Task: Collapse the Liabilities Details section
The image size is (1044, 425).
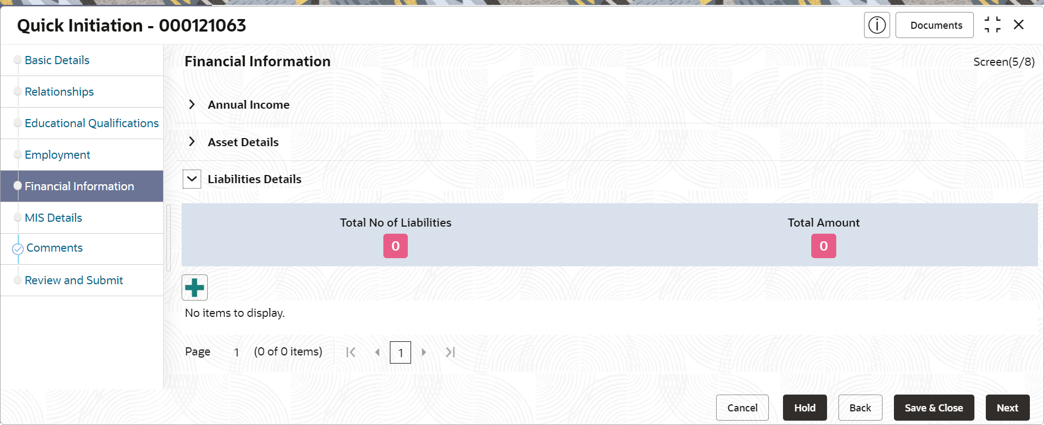Action: [192, 179]
